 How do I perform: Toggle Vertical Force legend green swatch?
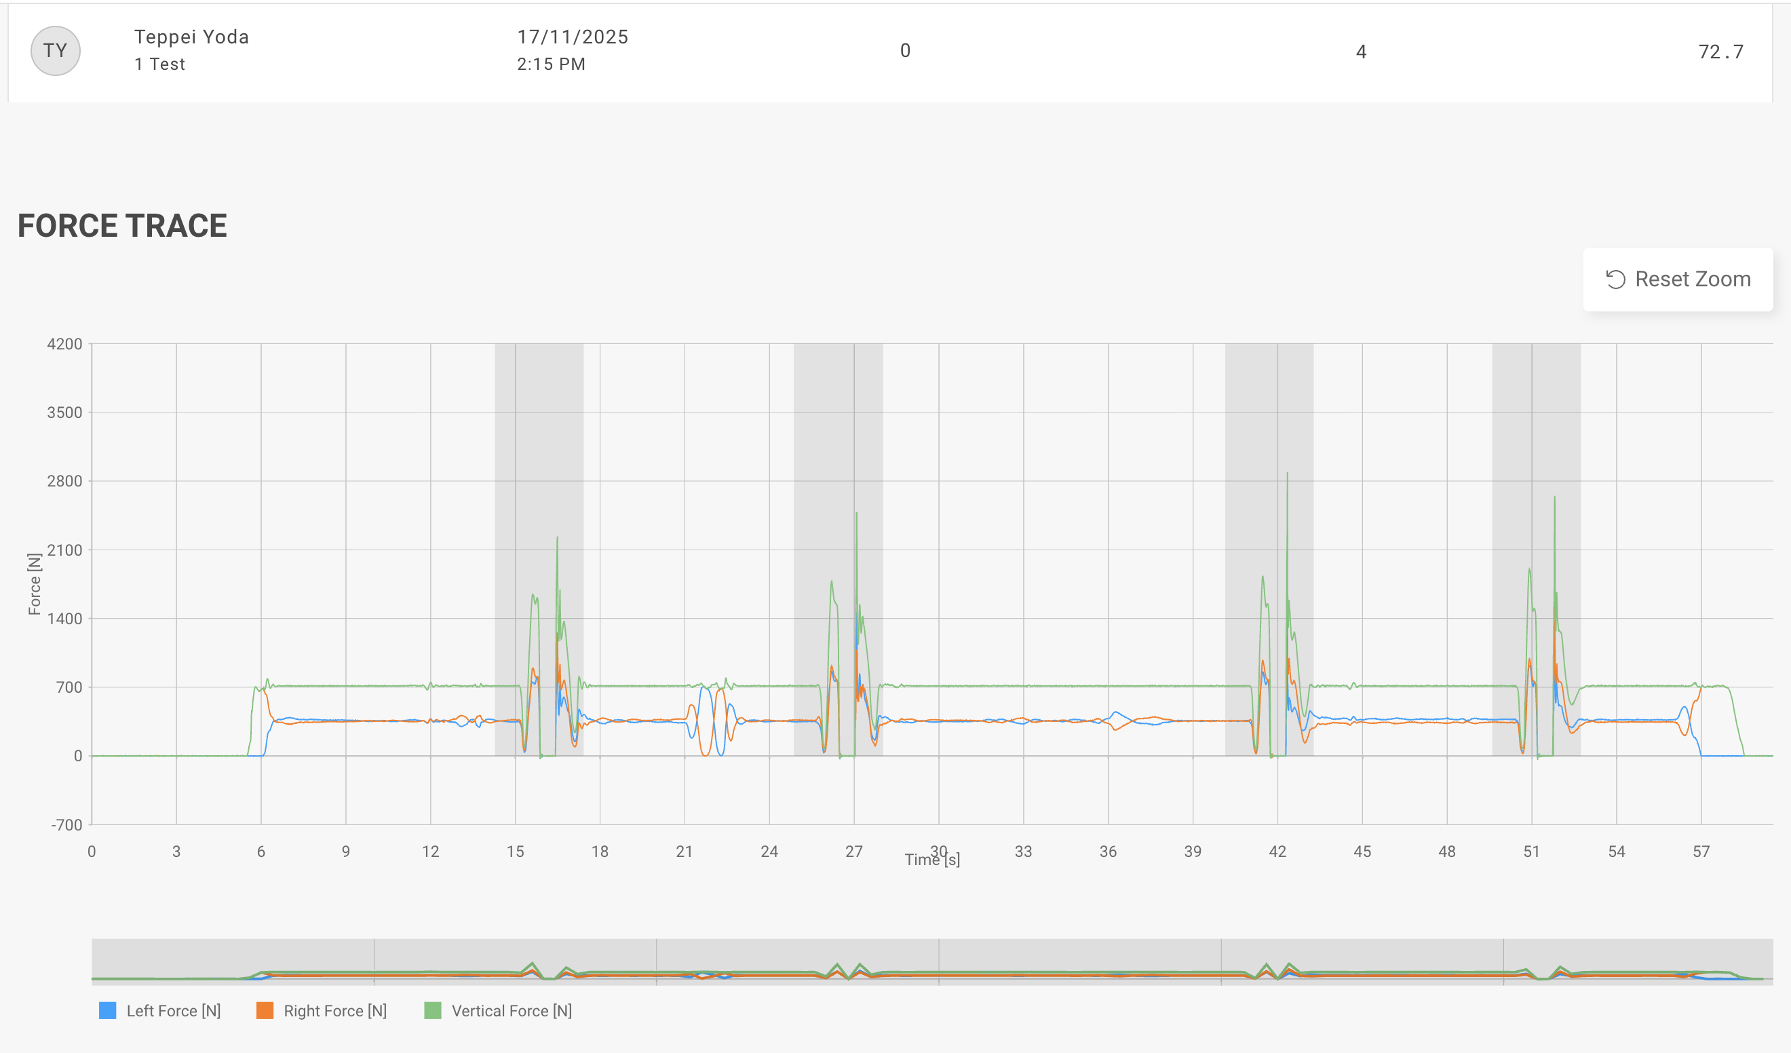coord(432,1010)
